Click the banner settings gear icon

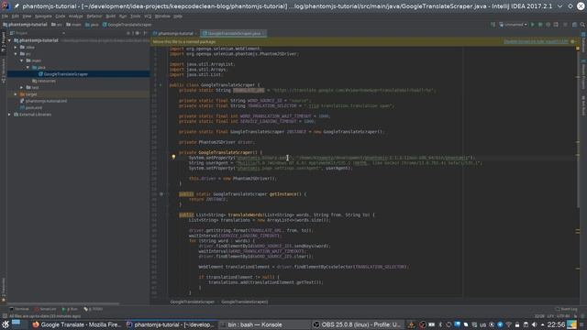(x=572, y=41)
